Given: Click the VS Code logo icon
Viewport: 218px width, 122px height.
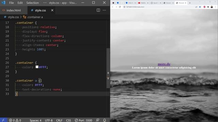Looking at the screenshot, I should 3,3.
